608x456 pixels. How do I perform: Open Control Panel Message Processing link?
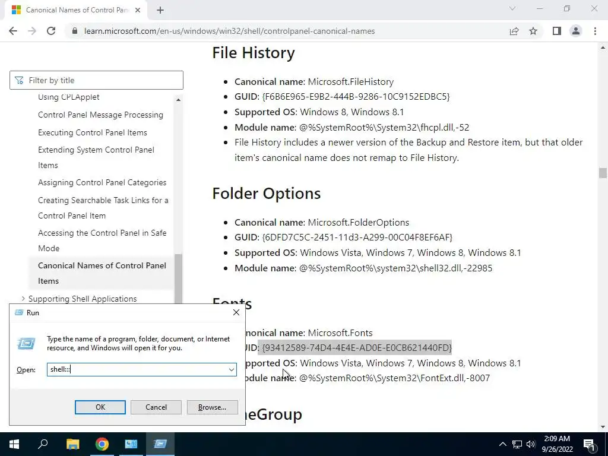pos(100,115)
